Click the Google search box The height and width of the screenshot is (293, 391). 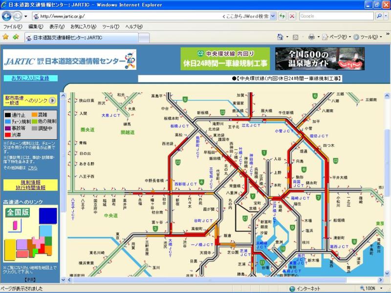pyautogui.click(x=336, y=16)
